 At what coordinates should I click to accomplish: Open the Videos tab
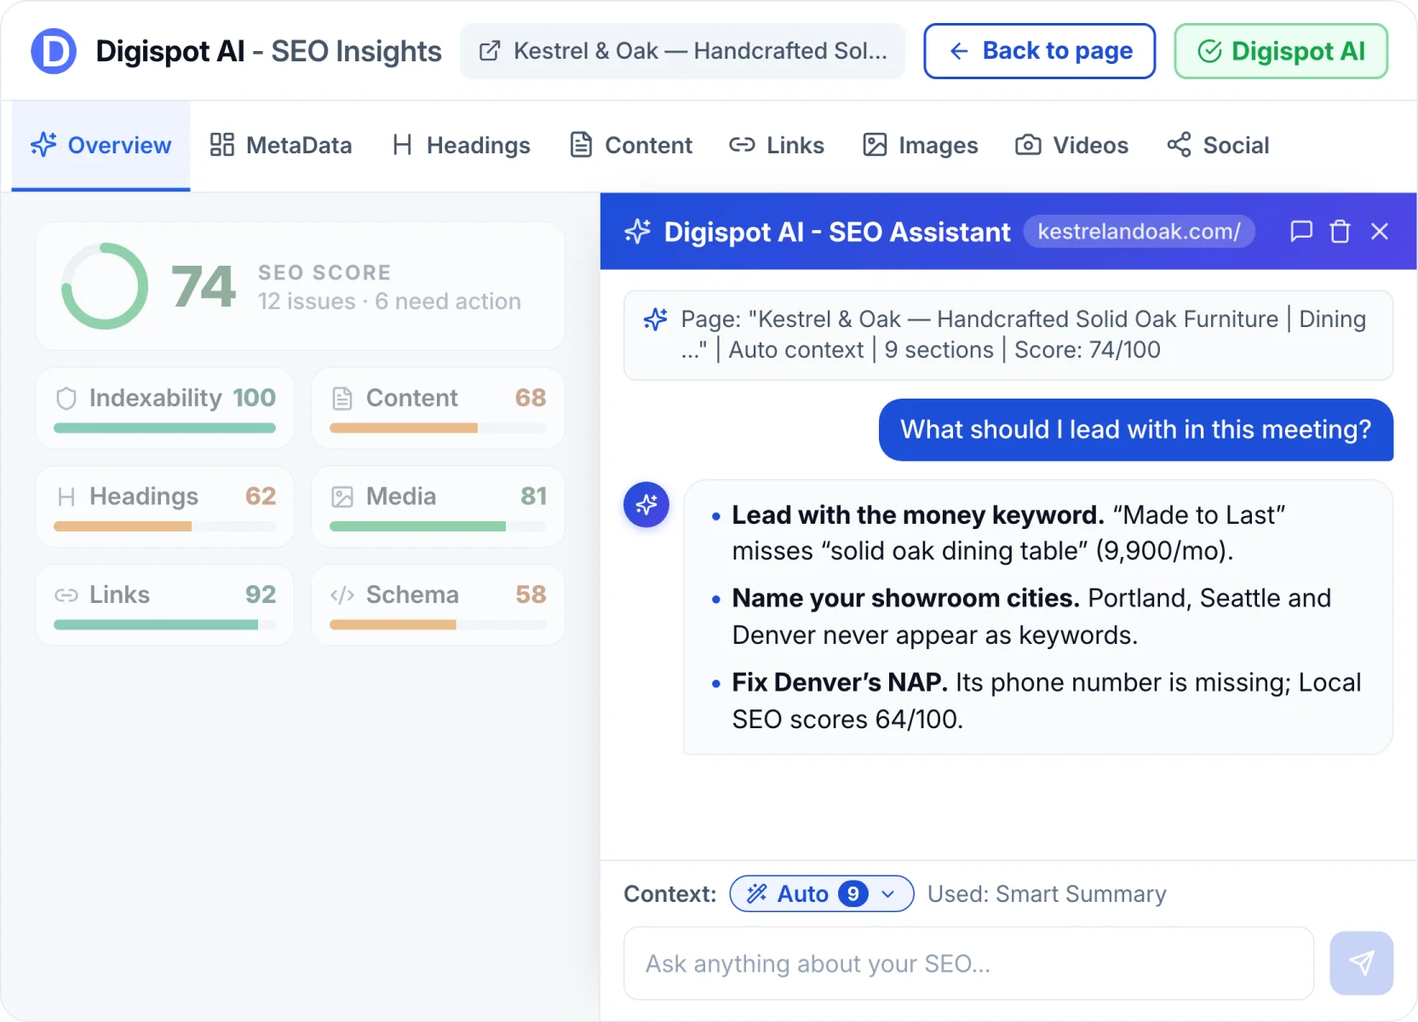1071,146
